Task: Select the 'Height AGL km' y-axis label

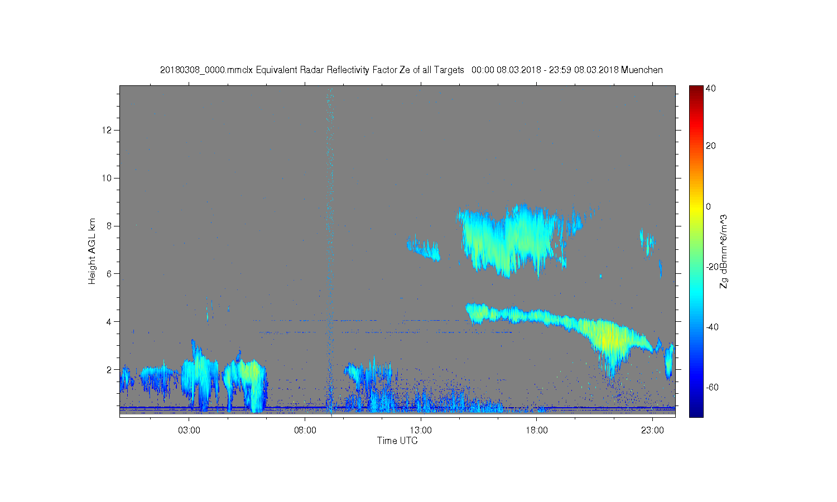Action: [x=92, y=251]
